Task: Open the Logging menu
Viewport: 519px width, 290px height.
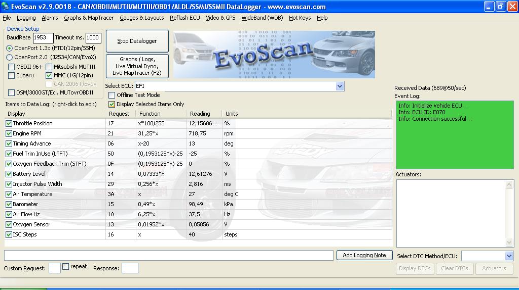Action: [x=26, y=18]
